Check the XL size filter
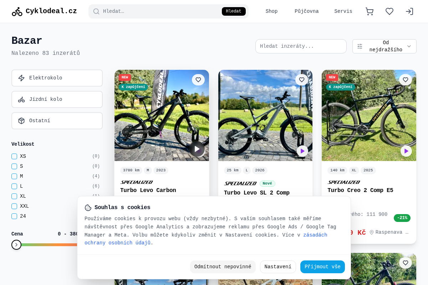The image size is (428, 285). click(x=14, y=196)
